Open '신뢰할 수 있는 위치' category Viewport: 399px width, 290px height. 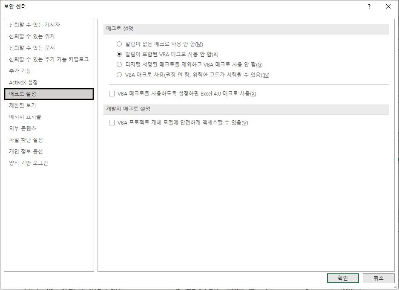click(x=49, y=36)
